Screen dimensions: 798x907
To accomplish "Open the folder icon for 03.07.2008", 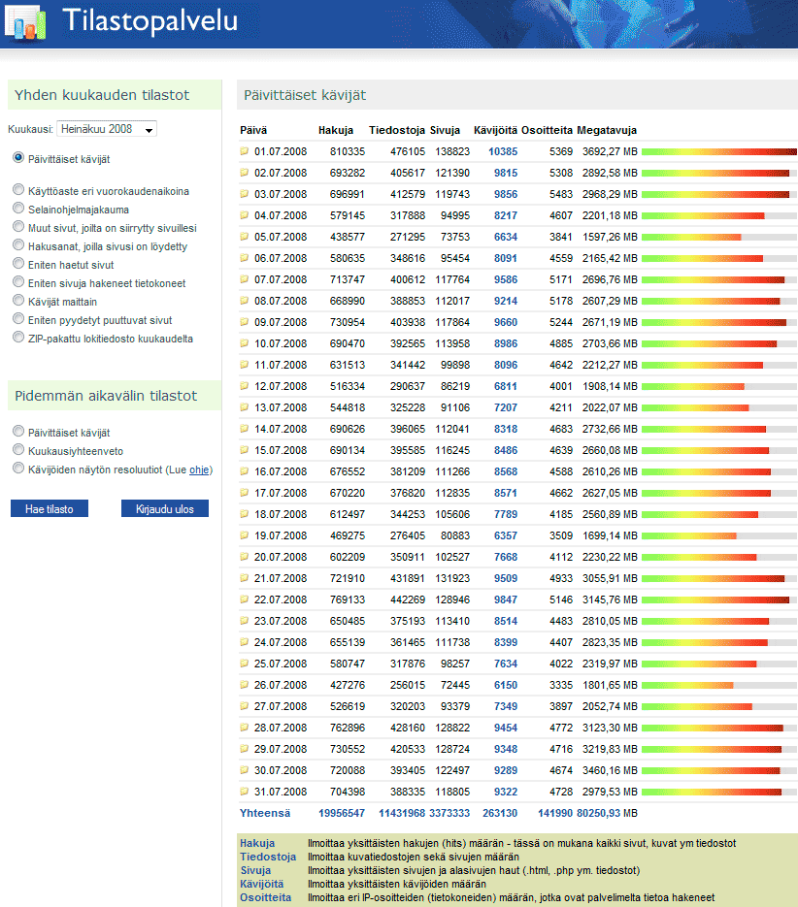I will click(x=245, y=194).
